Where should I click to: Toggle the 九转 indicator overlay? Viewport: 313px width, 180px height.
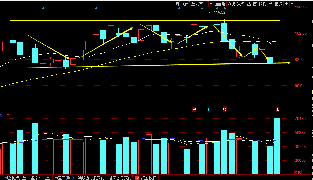pyautogui.click(x=185, y=4)
